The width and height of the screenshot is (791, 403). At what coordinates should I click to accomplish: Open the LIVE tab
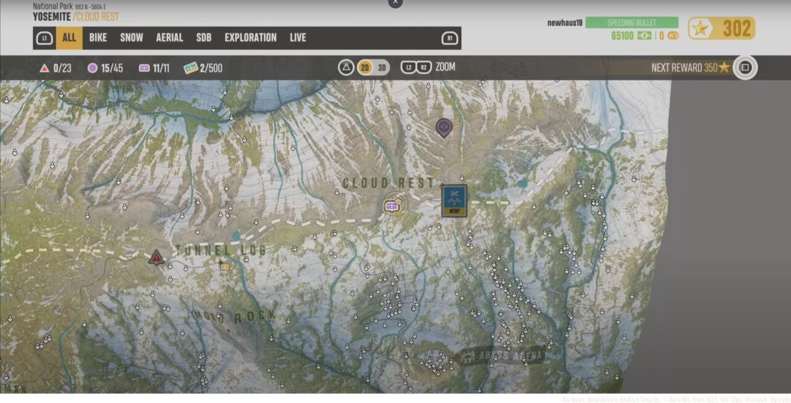(x=298, y=38)
